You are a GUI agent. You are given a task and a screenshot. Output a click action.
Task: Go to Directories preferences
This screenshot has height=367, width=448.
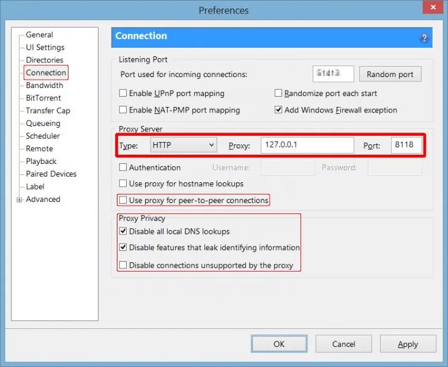tap(45, 60)
